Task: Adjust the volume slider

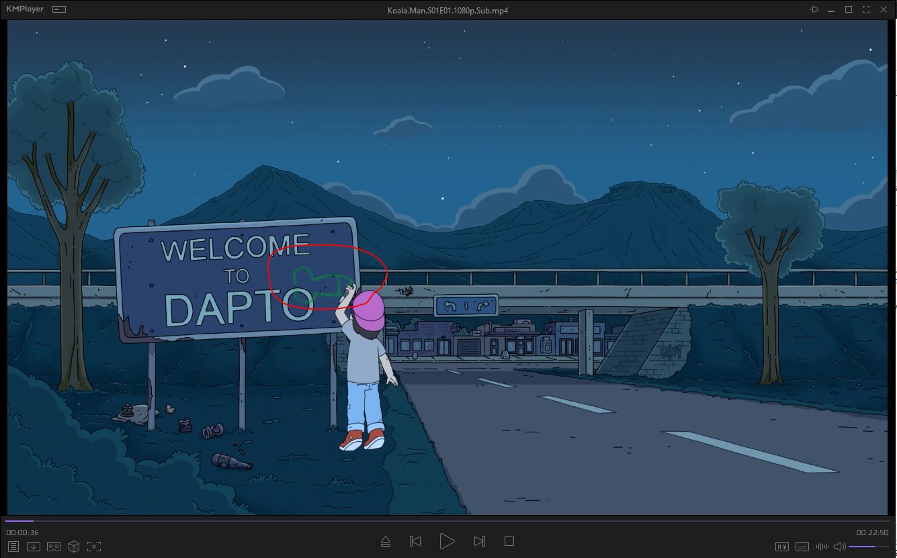Action: point(869,547)
